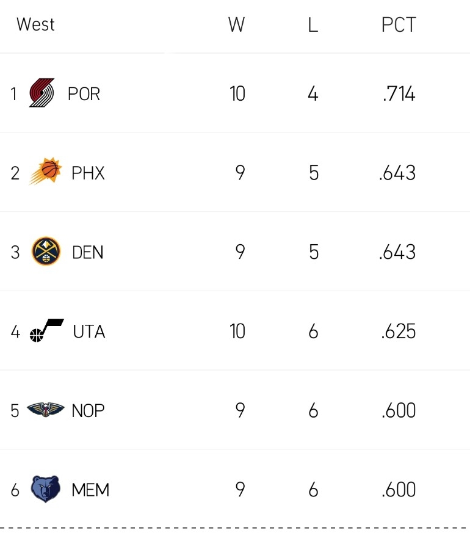Select Utah's .625 win percentage
This screenshot has width=470, height=533.
coord(399,332)
